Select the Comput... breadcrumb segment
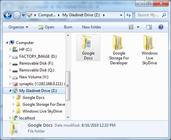The image size is (171, 140). coord(47,15)
